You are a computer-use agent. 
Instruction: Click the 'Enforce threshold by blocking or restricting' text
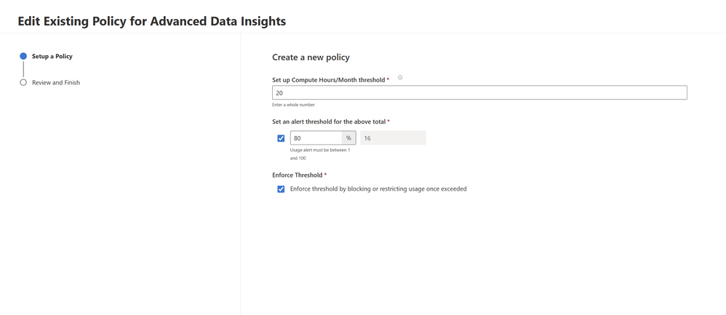pyautogui.click(x=378, y=189)
